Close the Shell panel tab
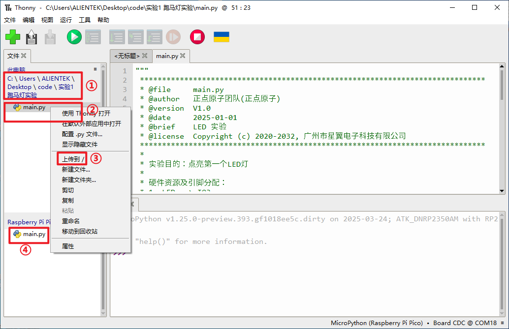The image size is (509, 329). 132,204
